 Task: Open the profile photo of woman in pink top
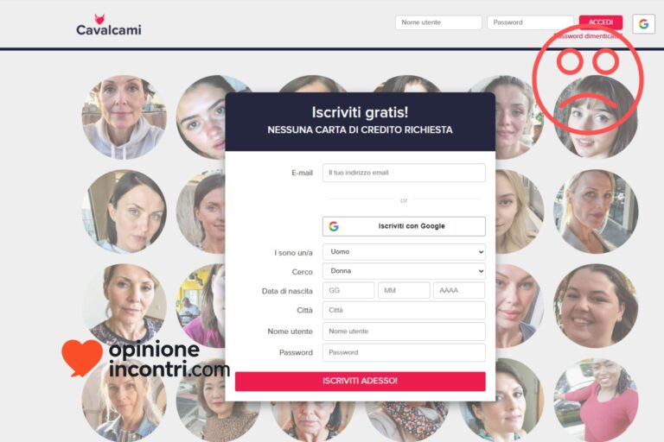click(596, 401)
